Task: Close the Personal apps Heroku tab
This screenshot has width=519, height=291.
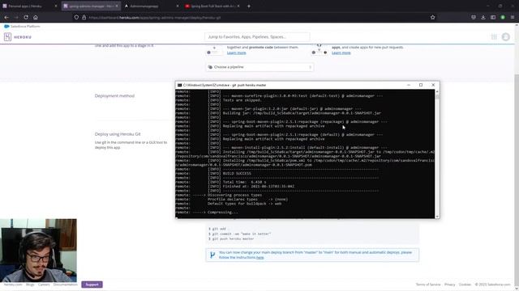Action: pyautogui.click(x=56, y=6)
